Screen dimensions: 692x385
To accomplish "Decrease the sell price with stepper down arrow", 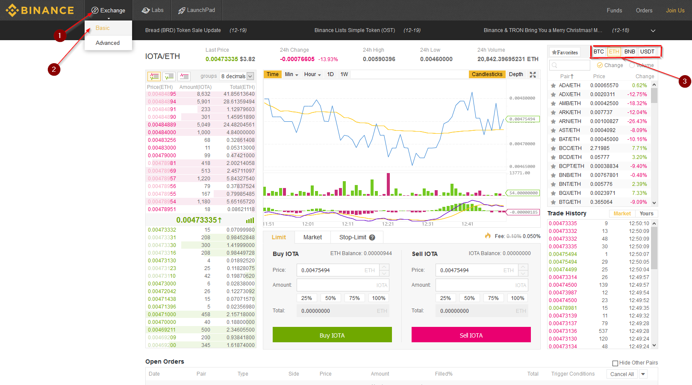I will 523,273.
